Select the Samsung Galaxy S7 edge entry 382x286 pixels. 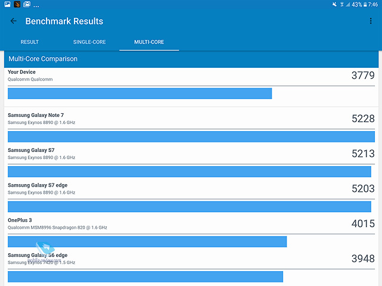point(38,185)
